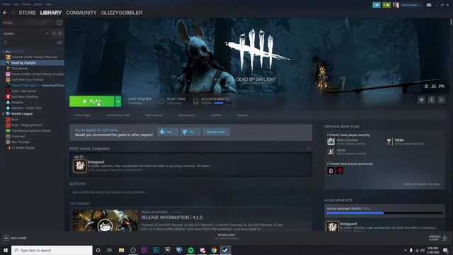Click red avatar of friend who played previously
The height and width of the screenshot is (255, 453).
[x=340, y=171]
